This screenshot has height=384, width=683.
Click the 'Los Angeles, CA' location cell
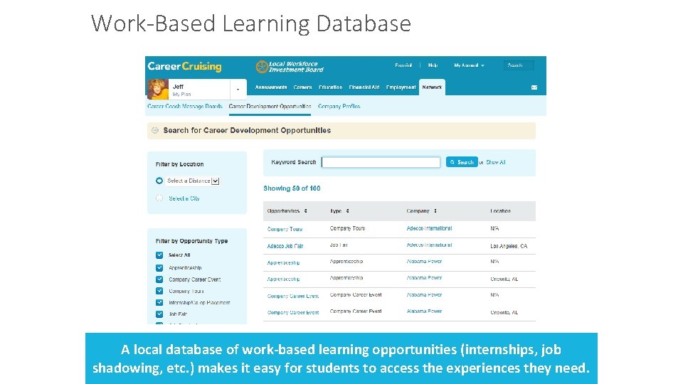[509, 246]
